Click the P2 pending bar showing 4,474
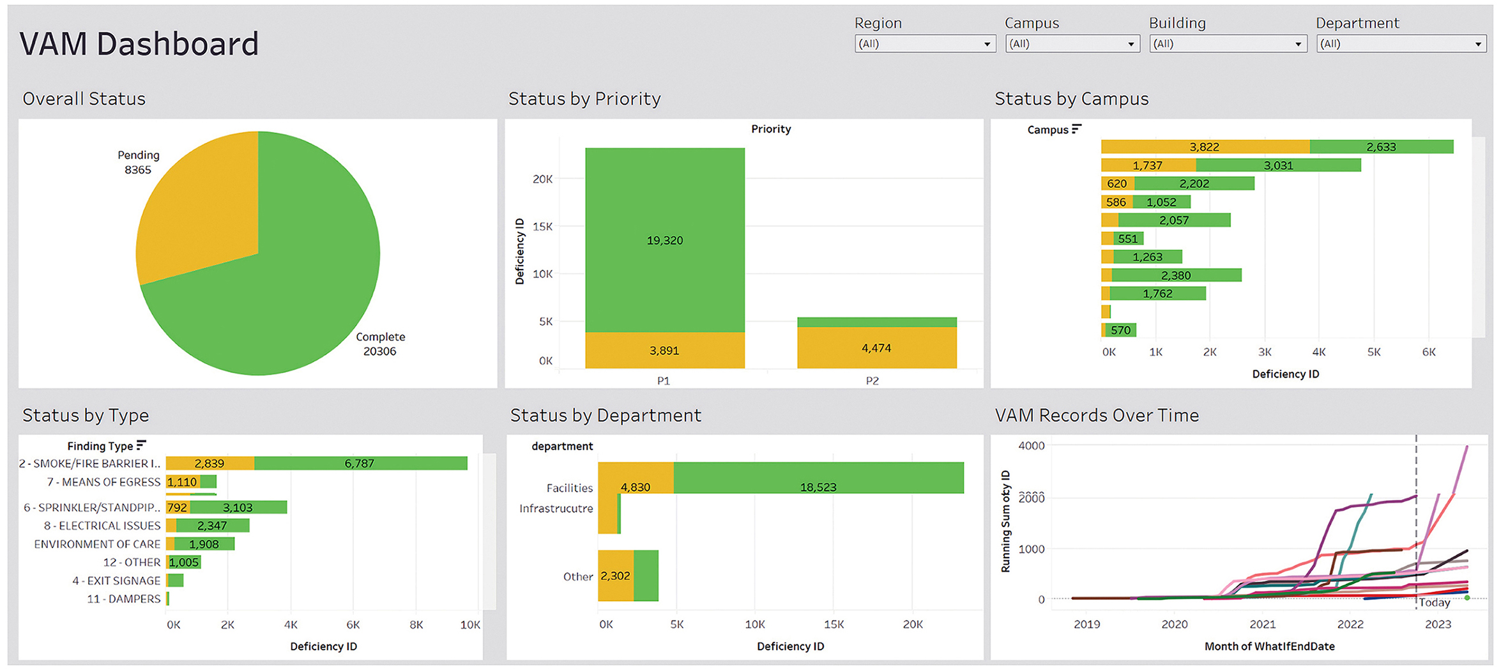1501x670 pixels. pyautogui.click(x=877, y=348)
